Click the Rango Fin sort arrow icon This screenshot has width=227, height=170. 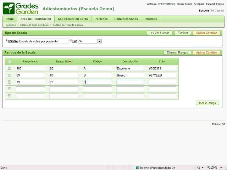pos(70,61)
